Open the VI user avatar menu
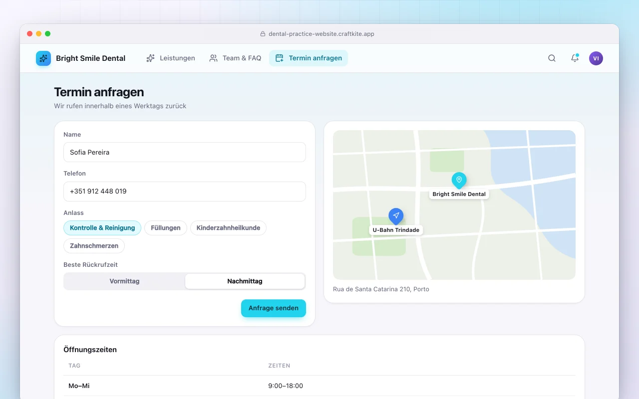Screen dimensions: 639x399 (x=596, y=58)
